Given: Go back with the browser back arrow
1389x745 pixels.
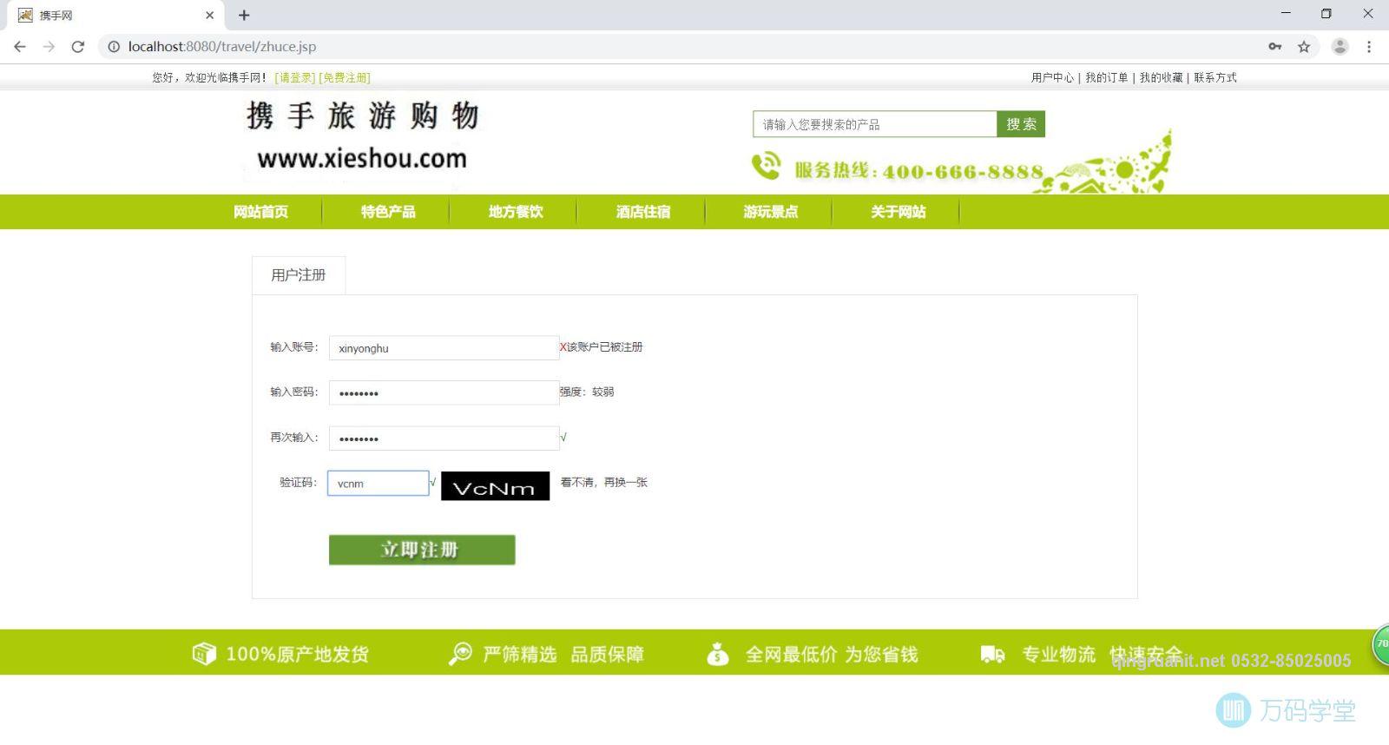Looking at the screenshot, I should click(20, 47).
